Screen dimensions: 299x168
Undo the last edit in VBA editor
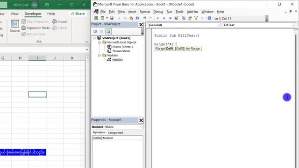coord(144,18)
